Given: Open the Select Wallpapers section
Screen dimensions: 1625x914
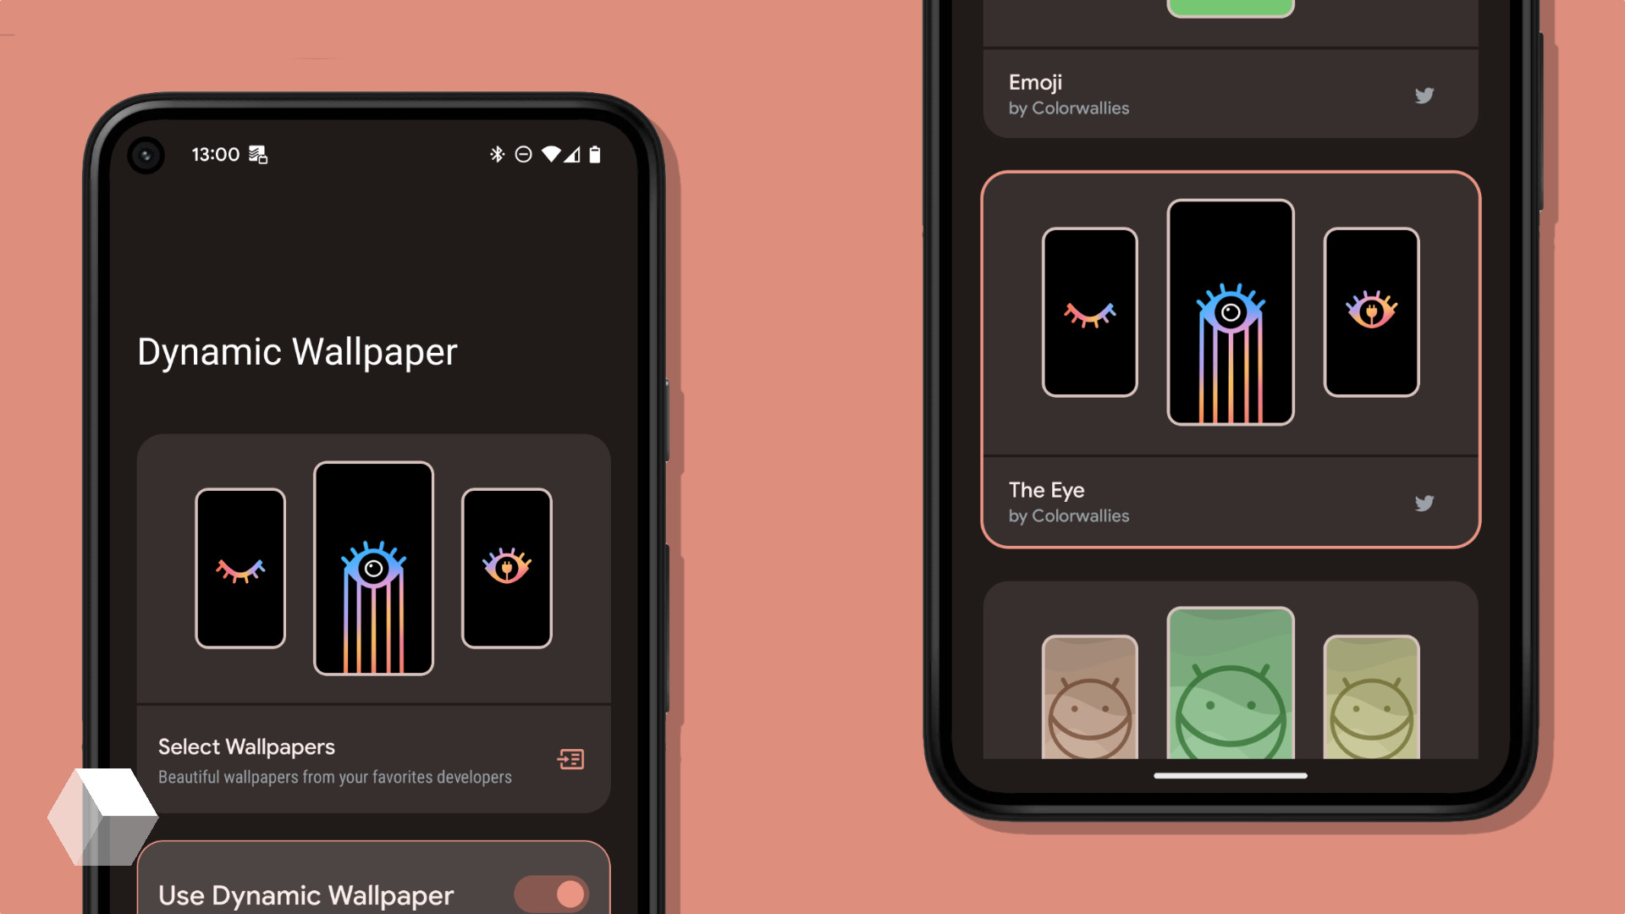Looking at the screenshot, I should coord(374,759).
